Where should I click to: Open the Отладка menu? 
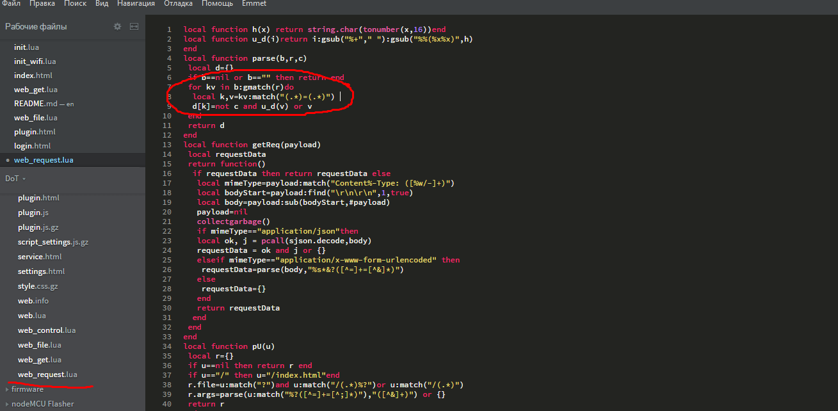tap(178, 4)
